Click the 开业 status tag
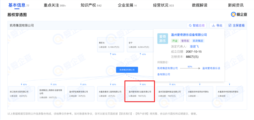The image size is (254, 120). pos(175,41)
